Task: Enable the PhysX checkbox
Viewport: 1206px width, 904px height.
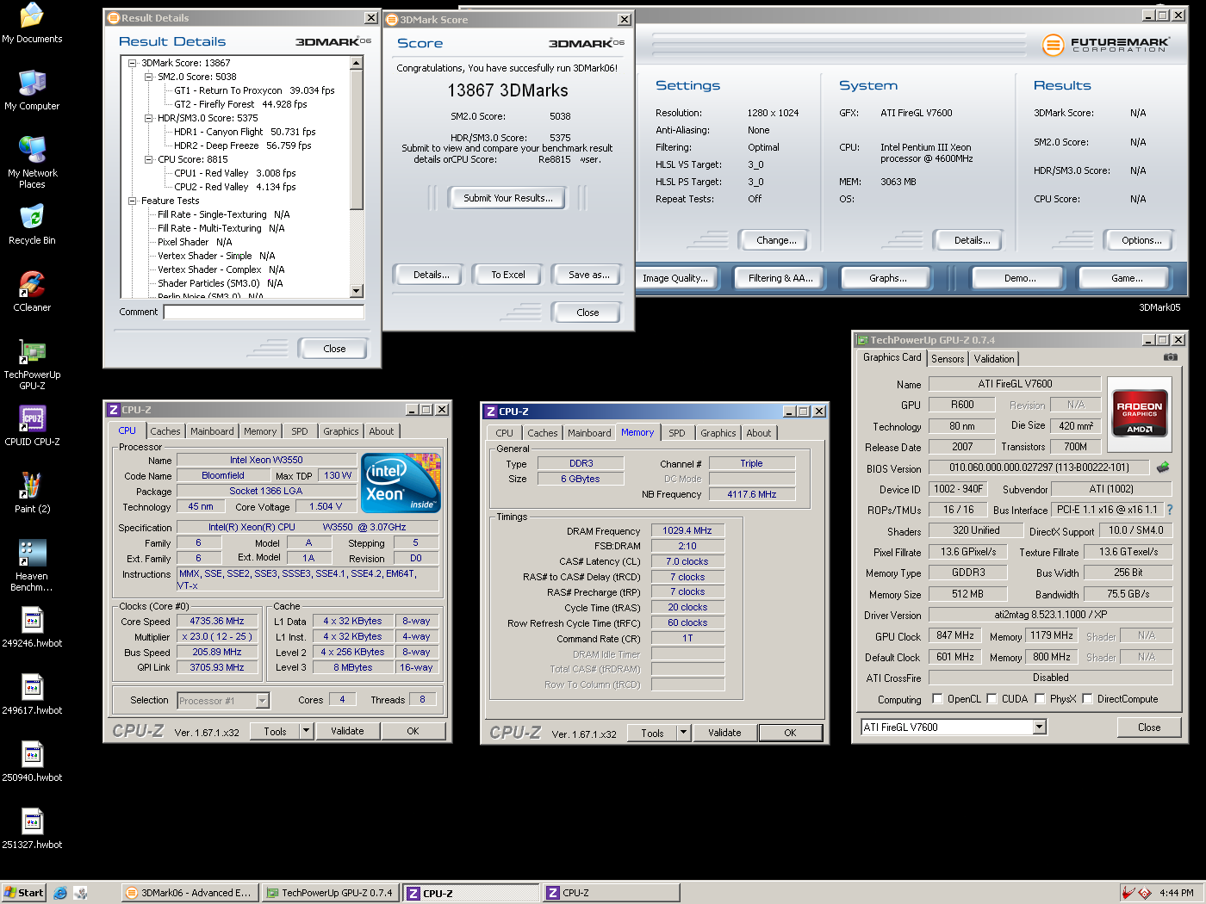Action: (1040, 699)
